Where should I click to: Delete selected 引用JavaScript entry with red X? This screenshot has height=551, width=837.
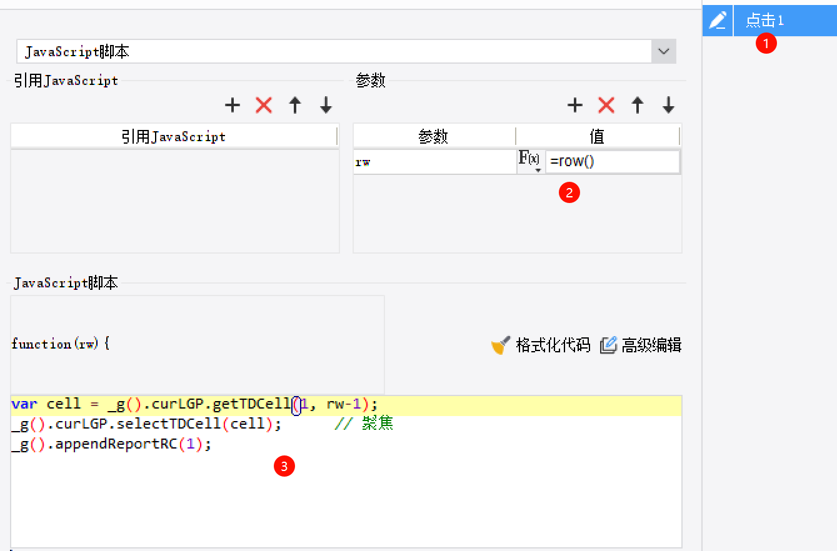(264, 105)
